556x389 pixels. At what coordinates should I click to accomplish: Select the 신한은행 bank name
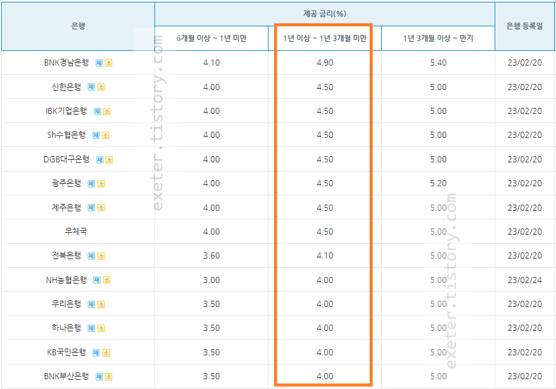coord(66,87)
